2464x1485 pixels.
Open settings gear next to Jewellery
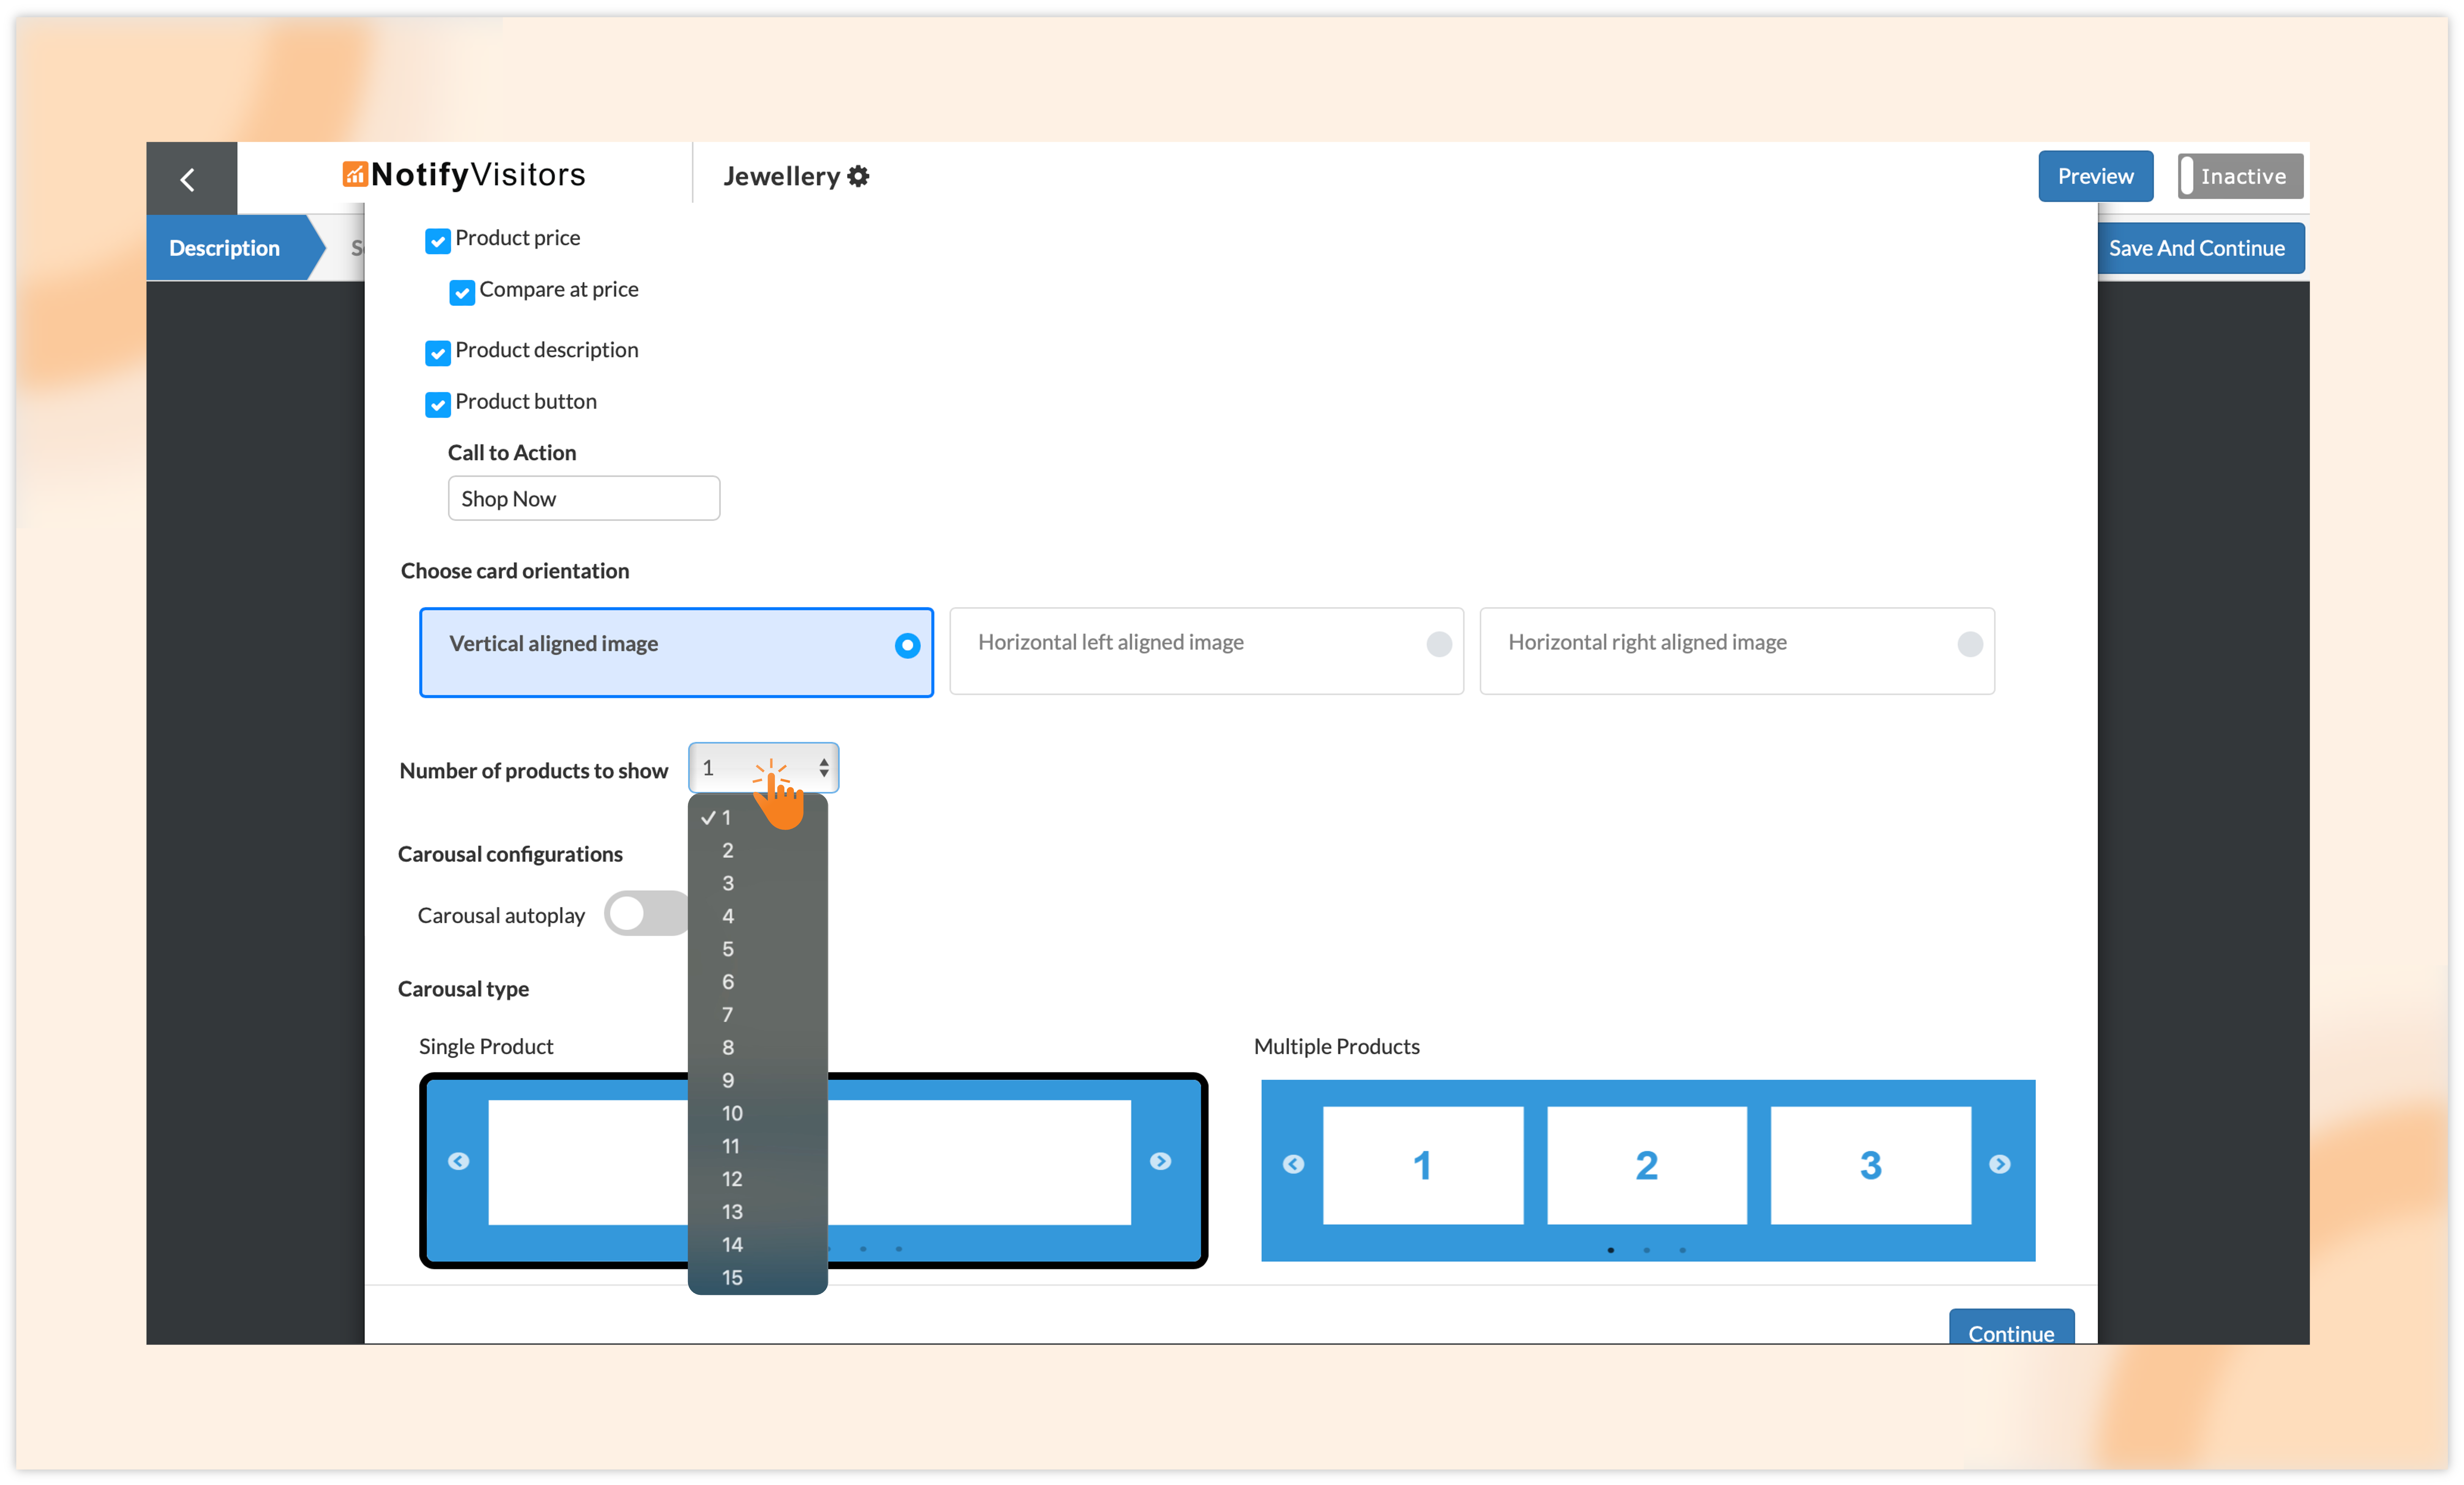pos(858,177)
